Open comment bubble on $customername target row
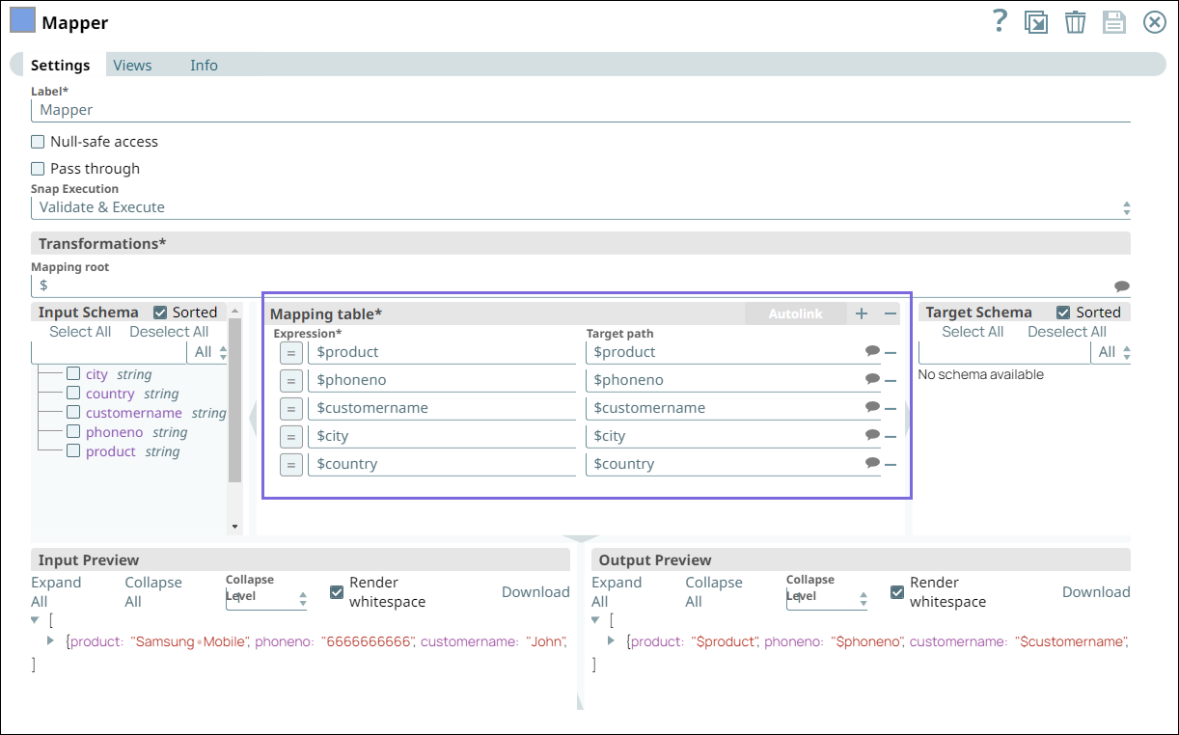This screenshot has width=1179, height=735. coord(872,407)
